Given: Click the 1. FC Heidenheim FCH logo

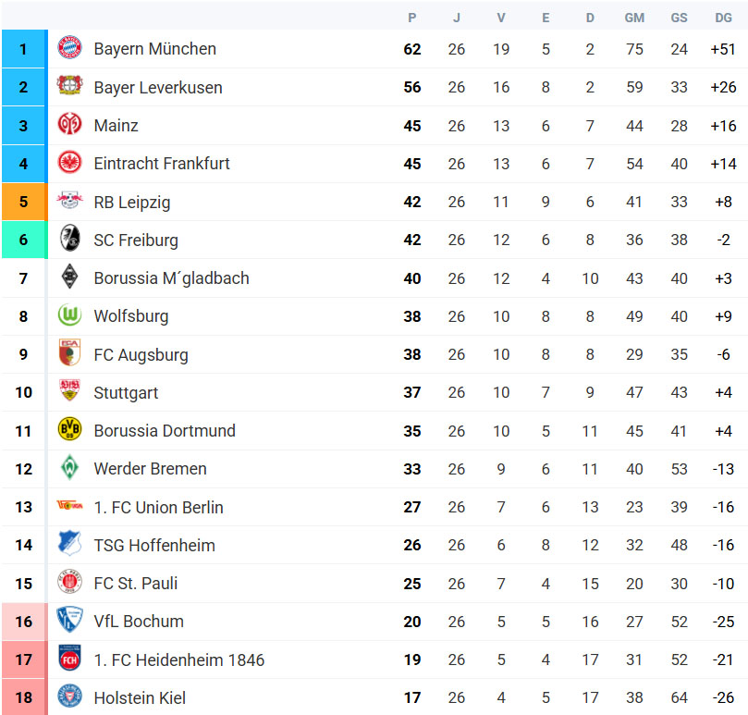Looking at the screenshot, I should [x=69, y=659].
